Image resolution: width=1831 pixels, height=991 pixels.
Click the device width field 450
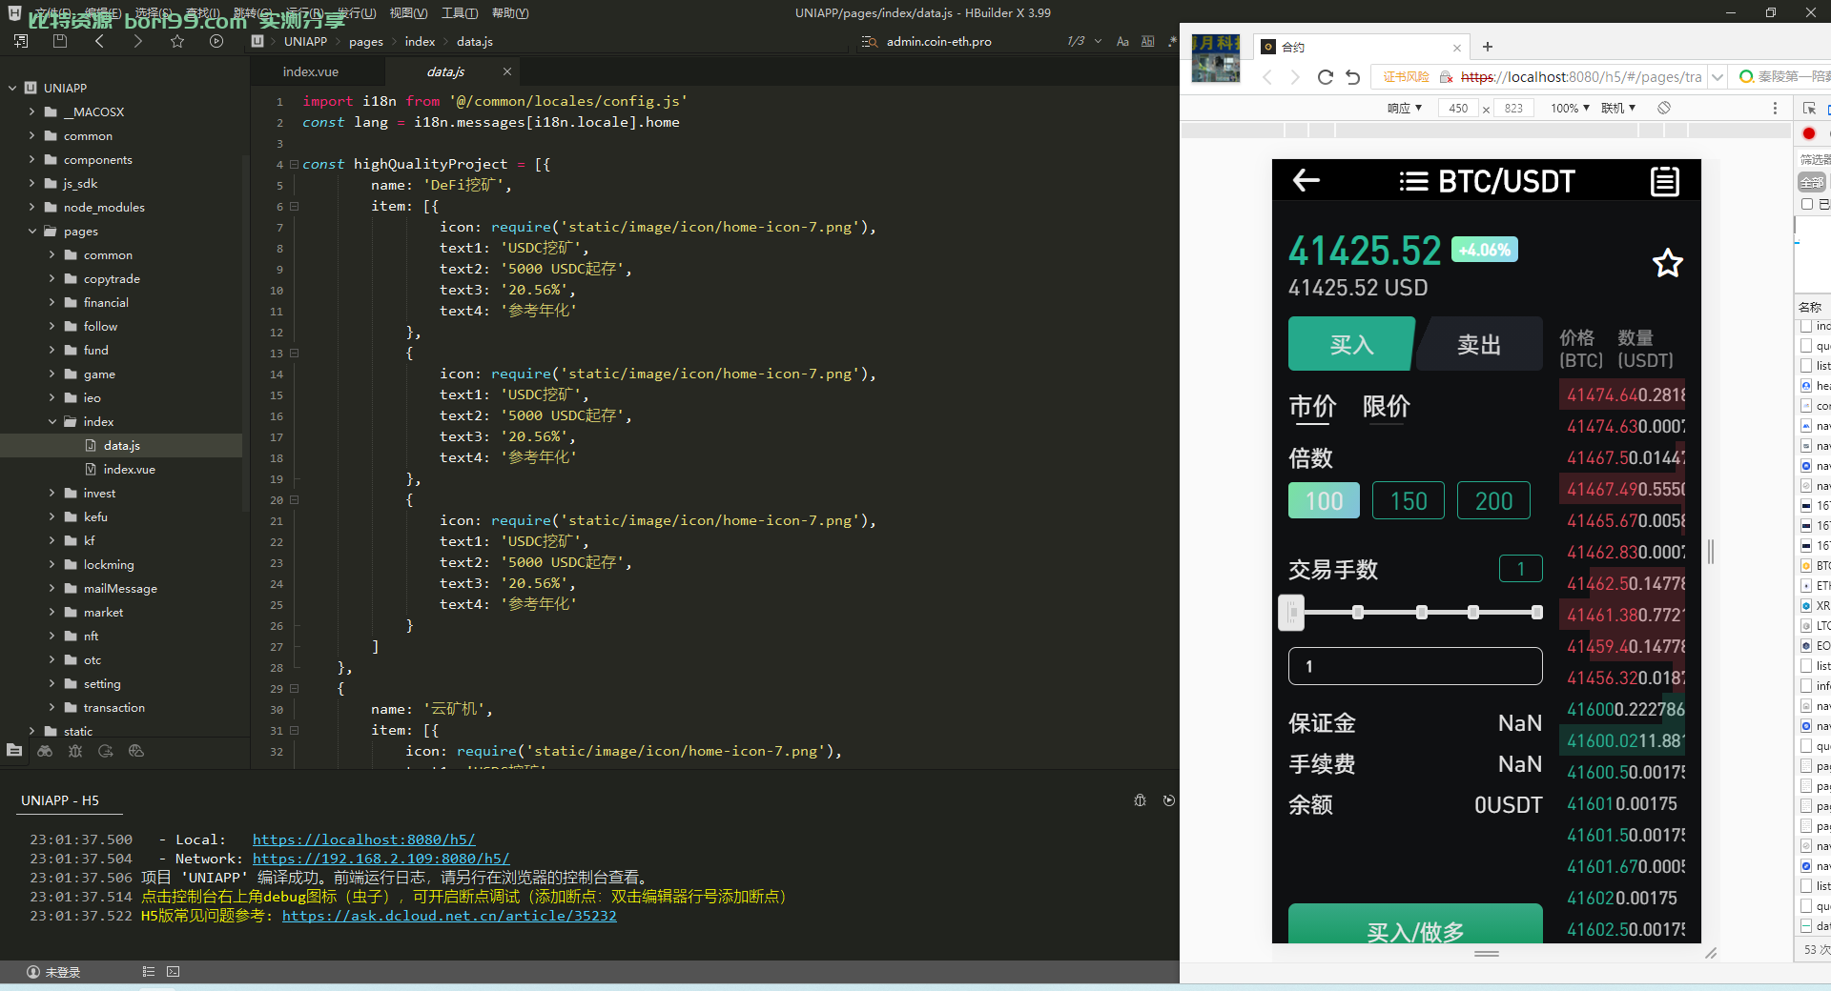click(x=1458, y=108)
